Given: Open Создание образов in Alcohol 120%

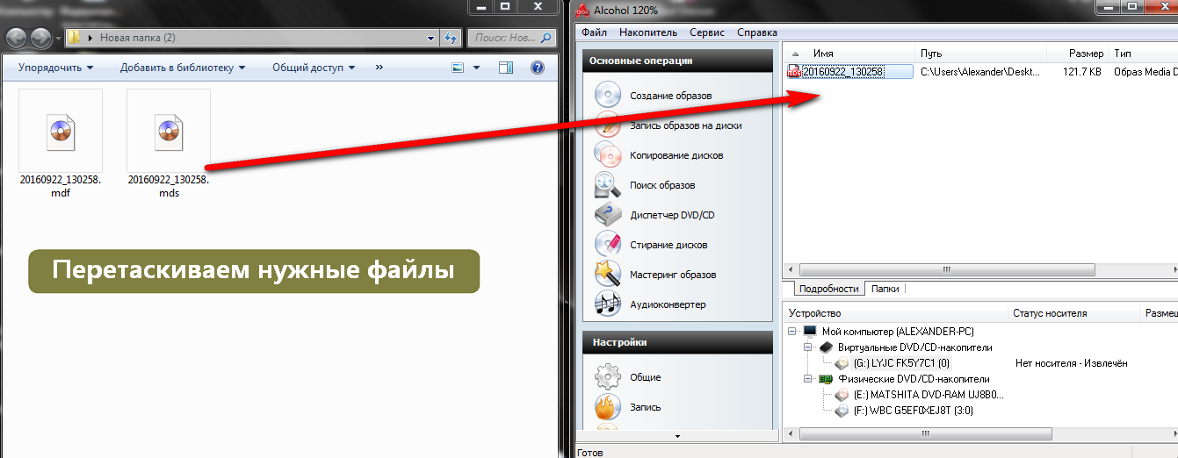Looking at the screenshot, I should coord(670,96).
